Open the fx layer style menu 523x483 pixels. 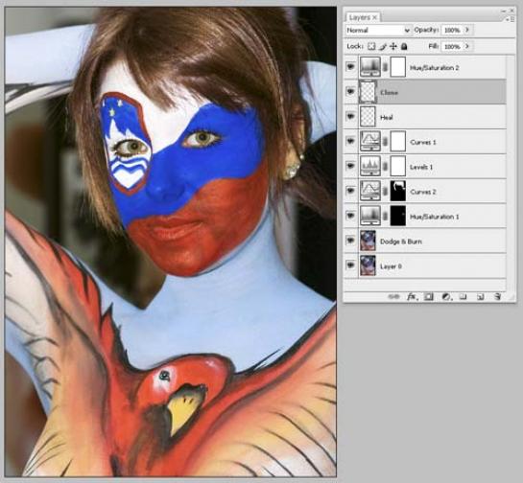pyautogui.click(x=413, y=296)
